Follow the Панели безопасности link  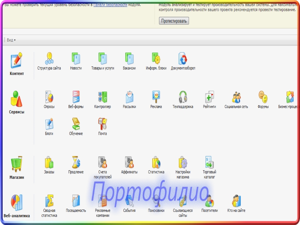(110, 4)
